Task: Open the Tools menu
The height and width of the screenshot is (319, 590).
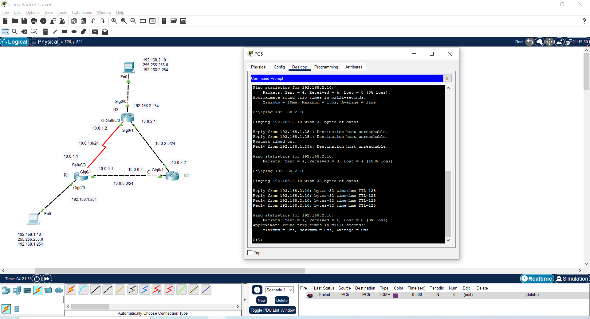Action: pyautogui.click(x=62, y=12)
